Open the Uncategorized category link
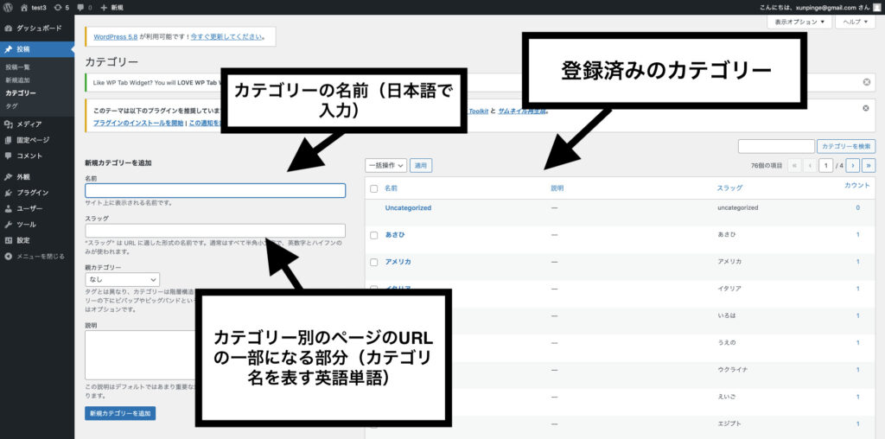The height and width of the screenshot is (439, 885). pyautogui.click(x=408, y=207)
